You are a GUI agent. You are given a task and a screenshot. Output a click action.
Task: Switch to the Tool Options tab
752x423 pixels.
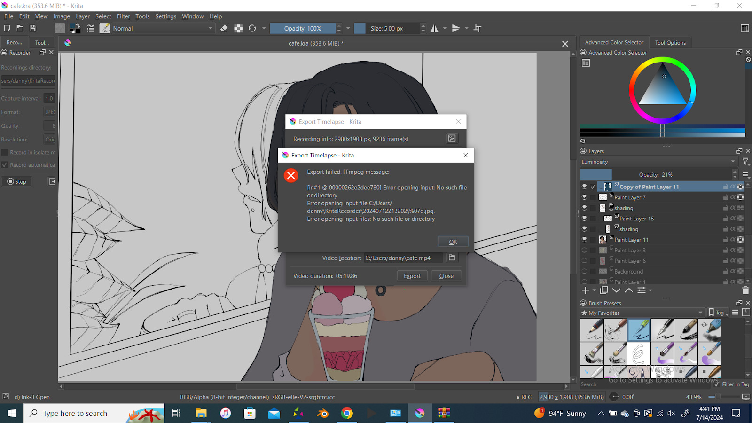click(670, 43)
